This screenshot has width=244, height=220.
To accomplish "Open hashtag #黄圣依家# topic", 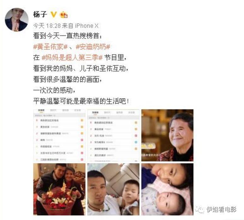I will click(x=51, y=47).
